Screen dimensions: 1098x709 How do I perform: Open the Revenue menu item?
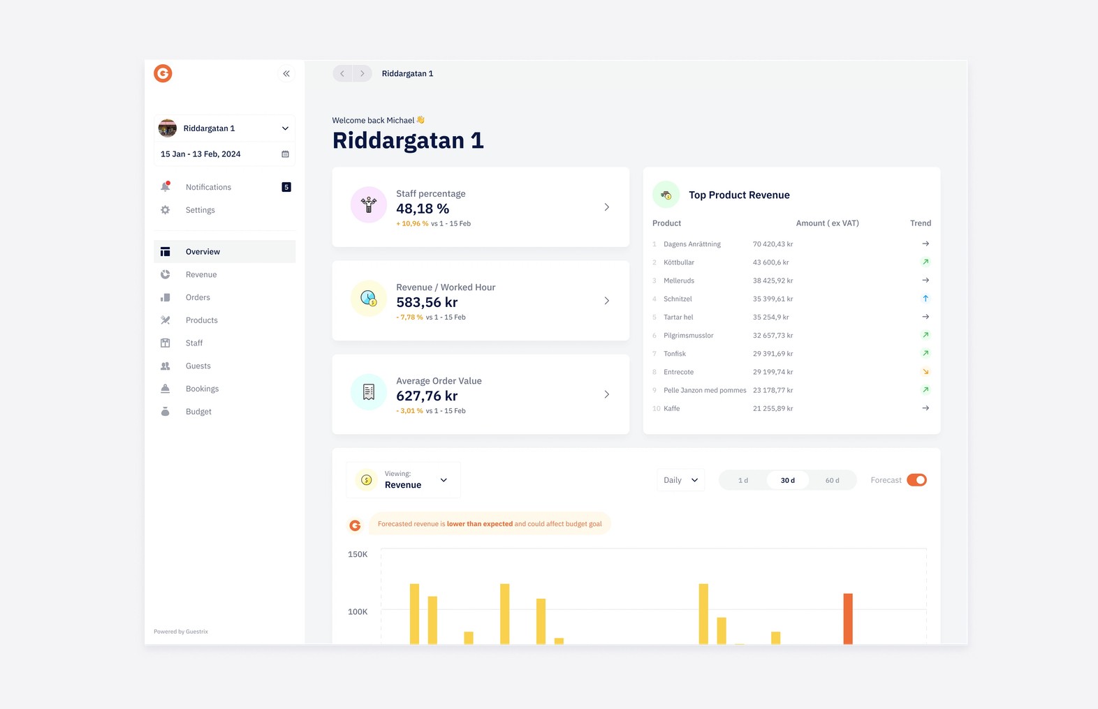pyautogui.click(x=224, y=275)
